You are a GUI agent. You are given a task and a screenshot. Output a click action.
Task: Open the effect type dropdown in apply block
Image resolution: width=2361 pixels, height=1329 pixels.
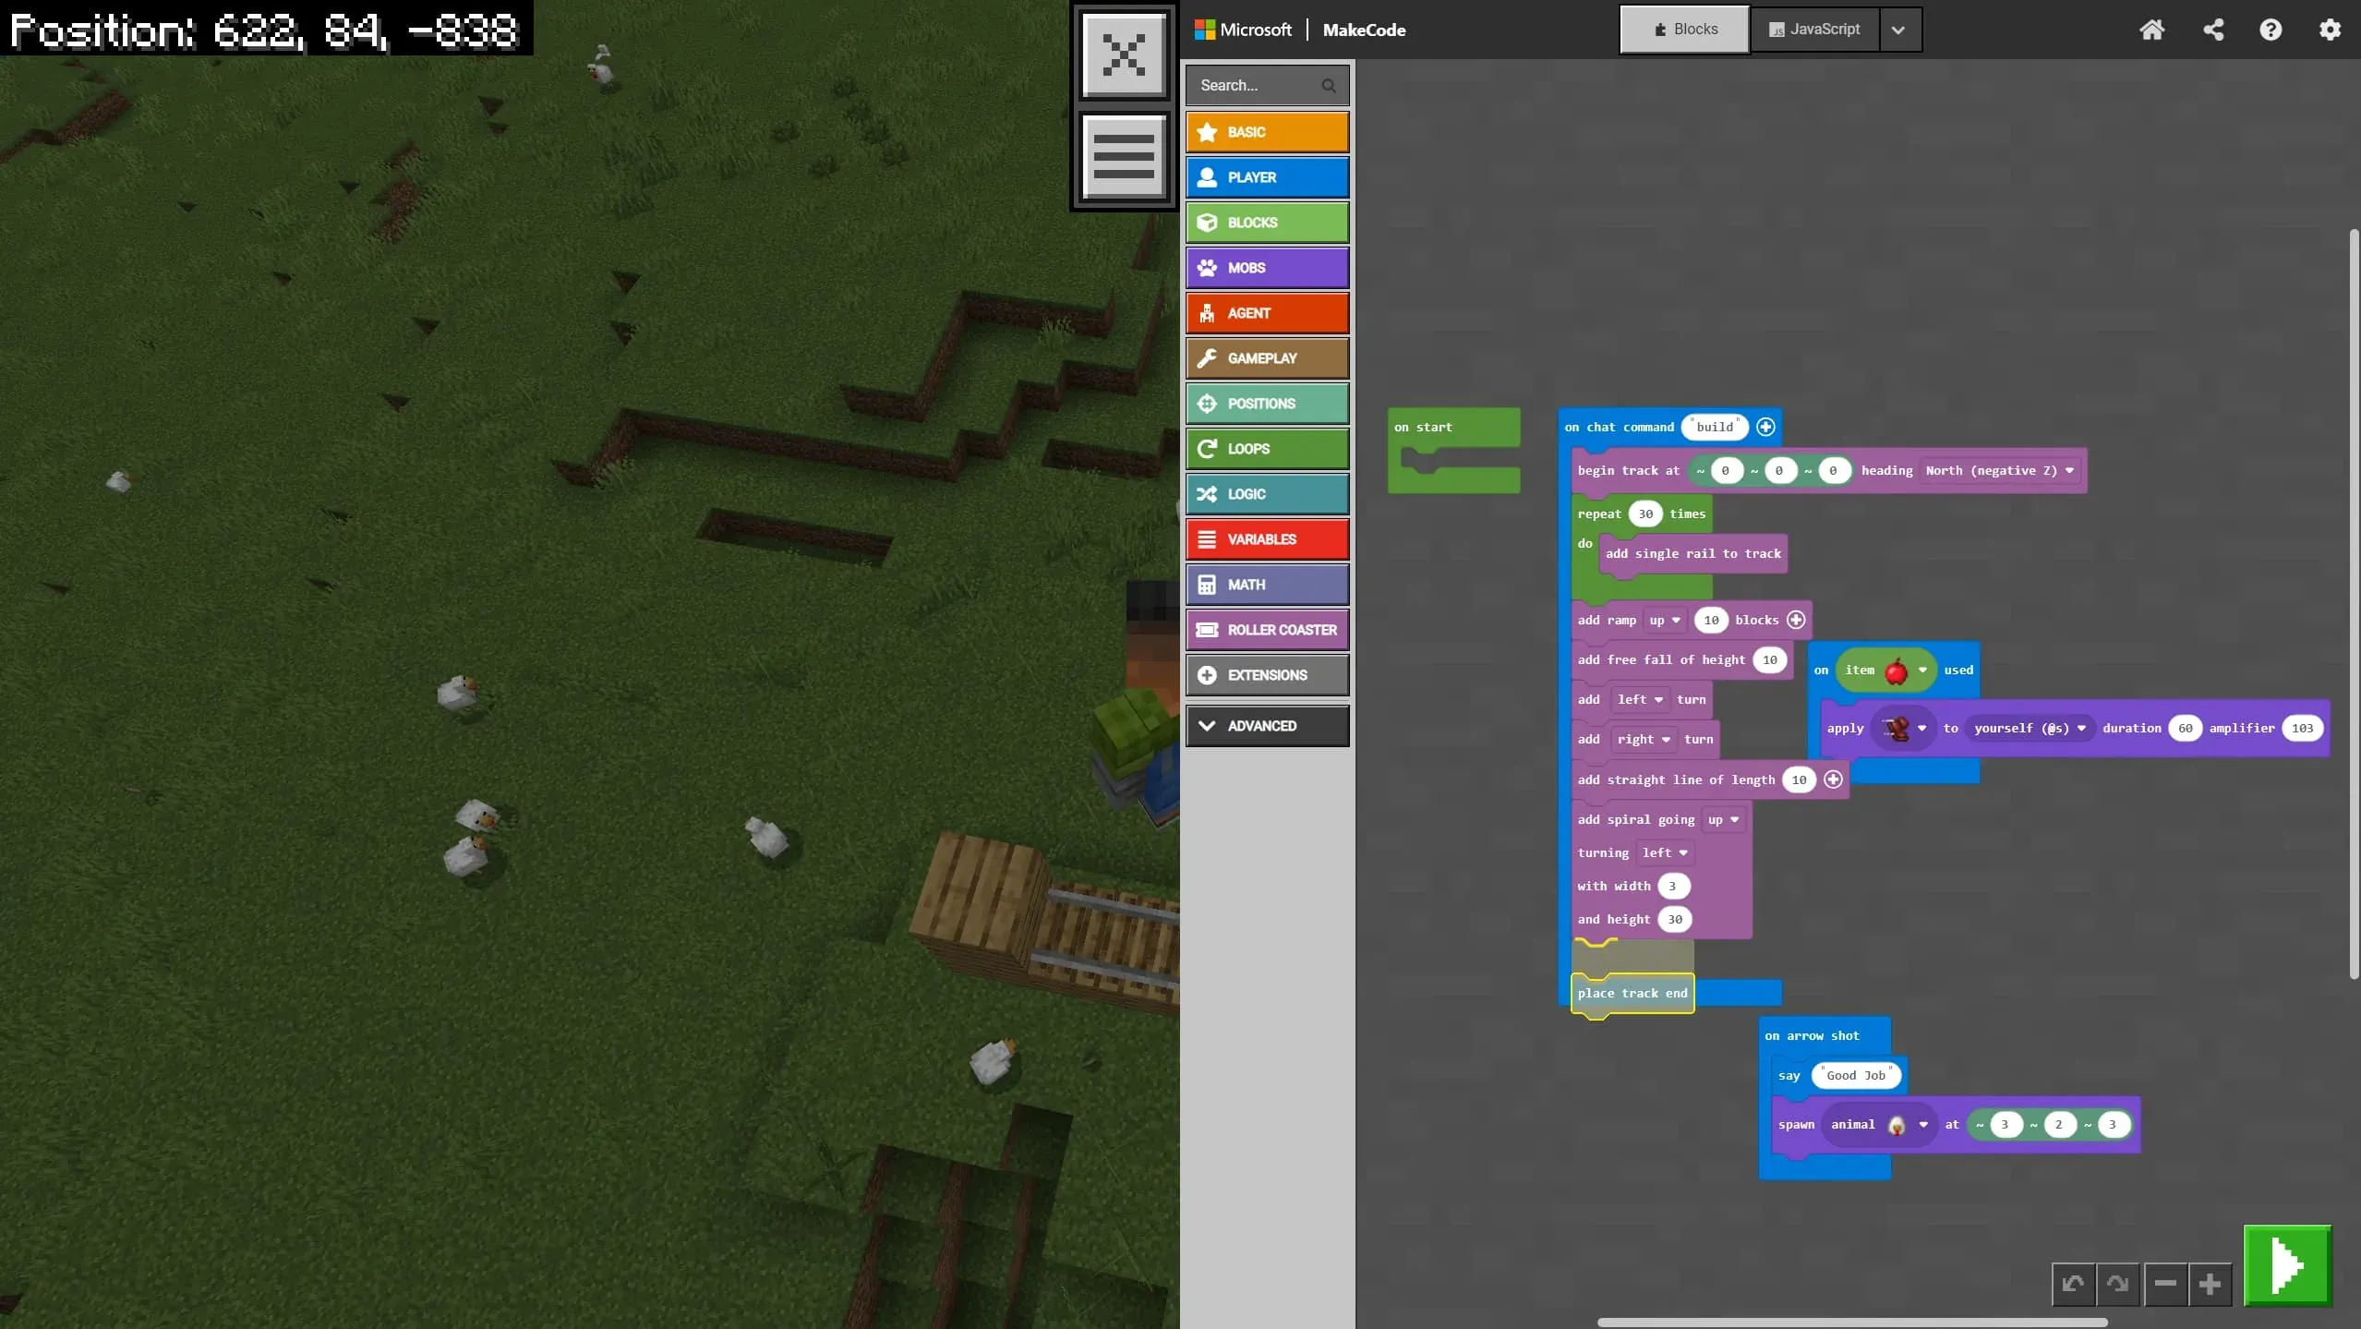pos(1903,729)
